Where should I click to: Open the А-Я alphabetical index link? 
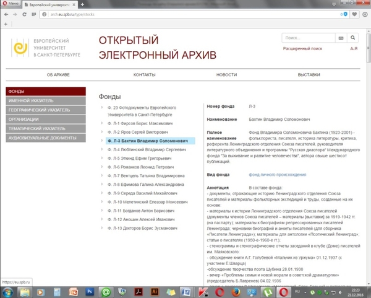click(x=354, y=48)
